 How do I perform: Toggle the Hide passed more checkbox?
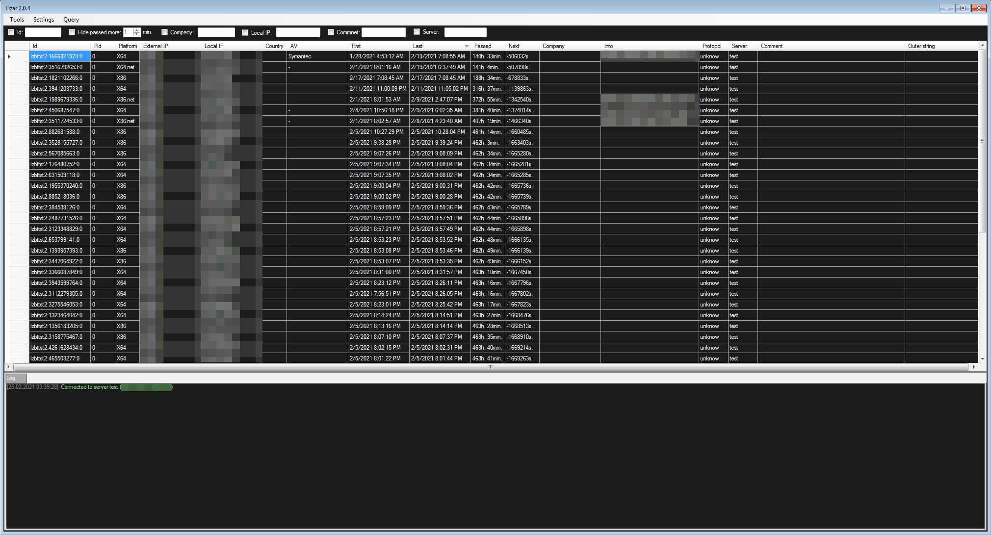[72, 32]
